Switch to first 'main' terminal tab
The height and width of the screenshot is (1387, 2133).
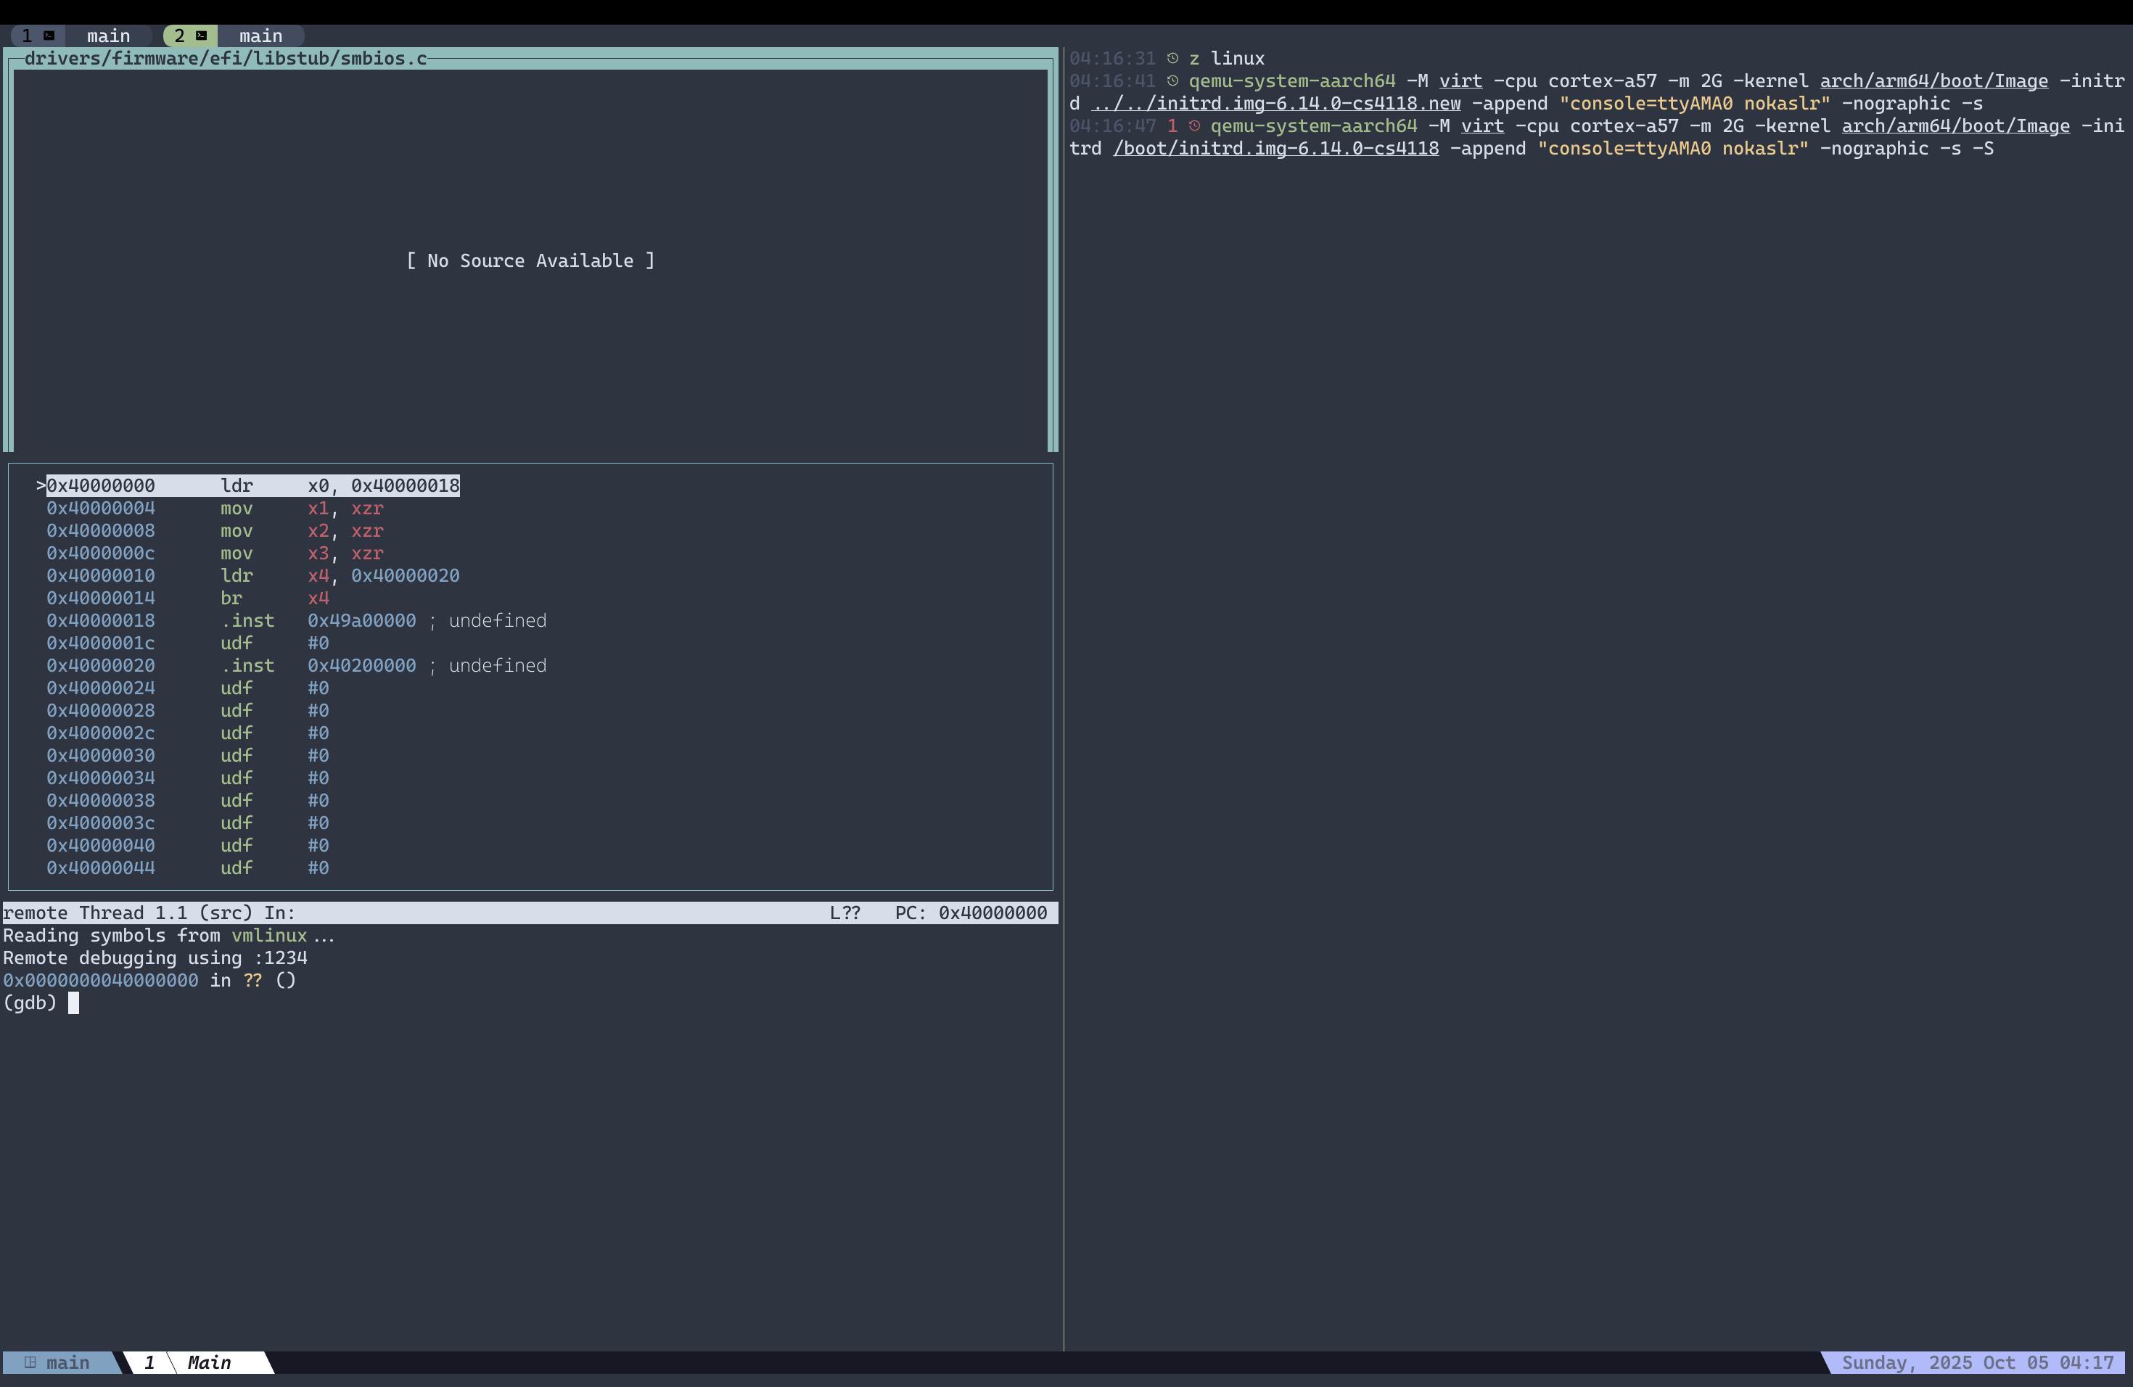[107, 36]
